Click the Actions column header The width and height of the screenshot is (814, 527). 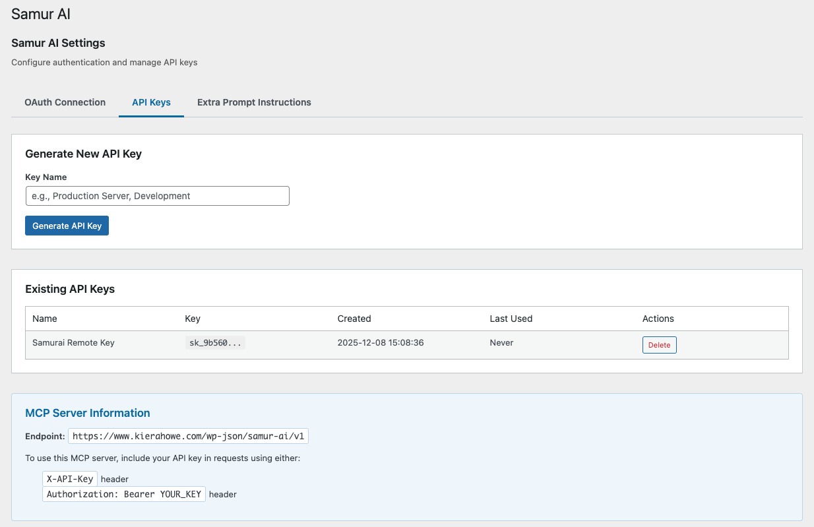(x=658, y=319)
